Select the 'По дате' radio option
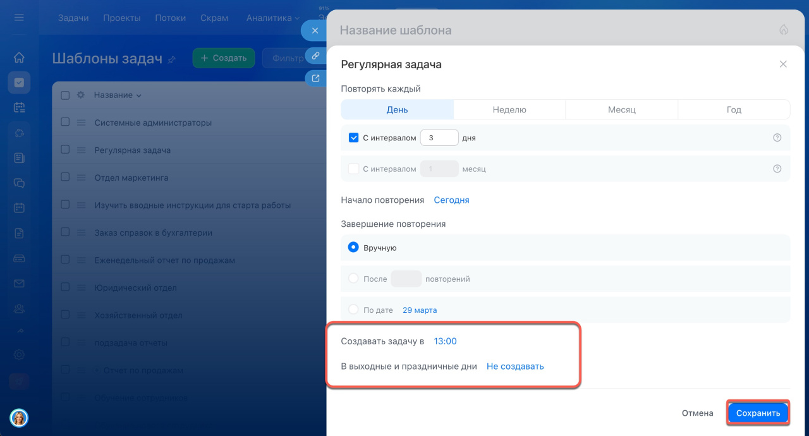Viewport: 809px width, 436px height. (x=354, y=310)
